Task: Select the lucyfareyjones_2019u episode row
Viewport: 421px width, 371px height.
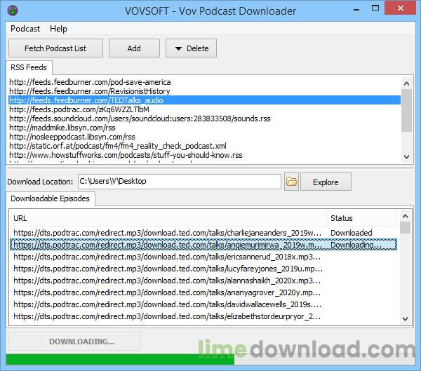Action: (x=203, y=269)
